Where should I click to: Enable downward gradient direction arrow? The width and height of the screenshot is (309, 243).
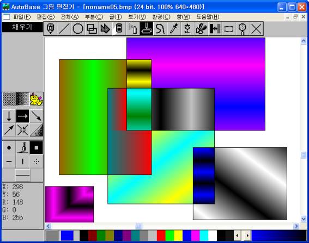point(9,116)
